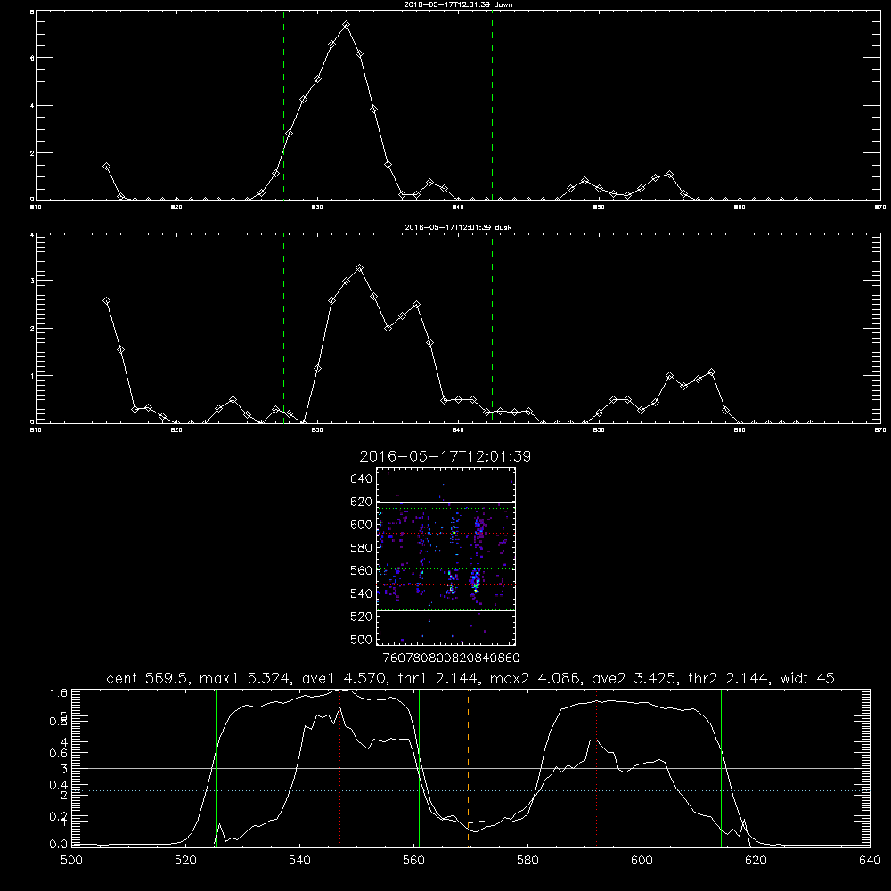Click the image x-axis label string 760780800820840860
This screenshot has width=891, height=891.
tap(452, 658)
